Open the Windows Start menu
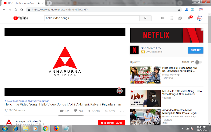The height and width of the screenshot is (132, 211). coord(5,129)
